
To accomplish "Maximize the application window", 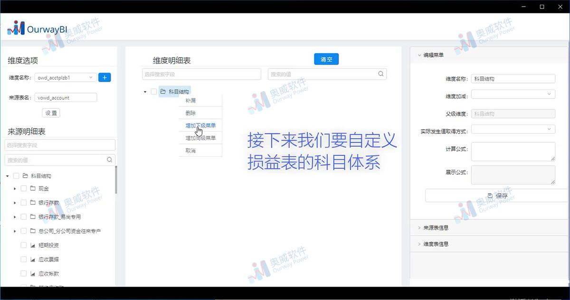I will click(542, 7).
